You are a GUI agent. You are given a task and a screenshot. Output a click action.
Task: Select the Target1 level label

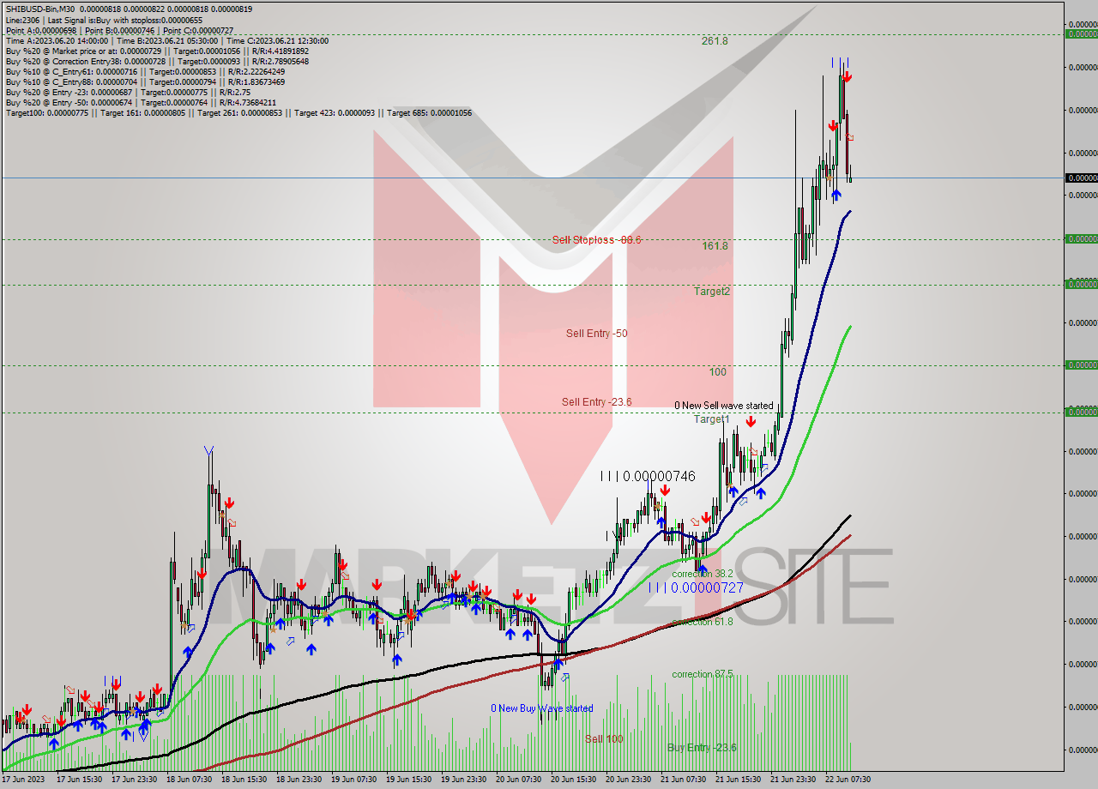(712, 419)
